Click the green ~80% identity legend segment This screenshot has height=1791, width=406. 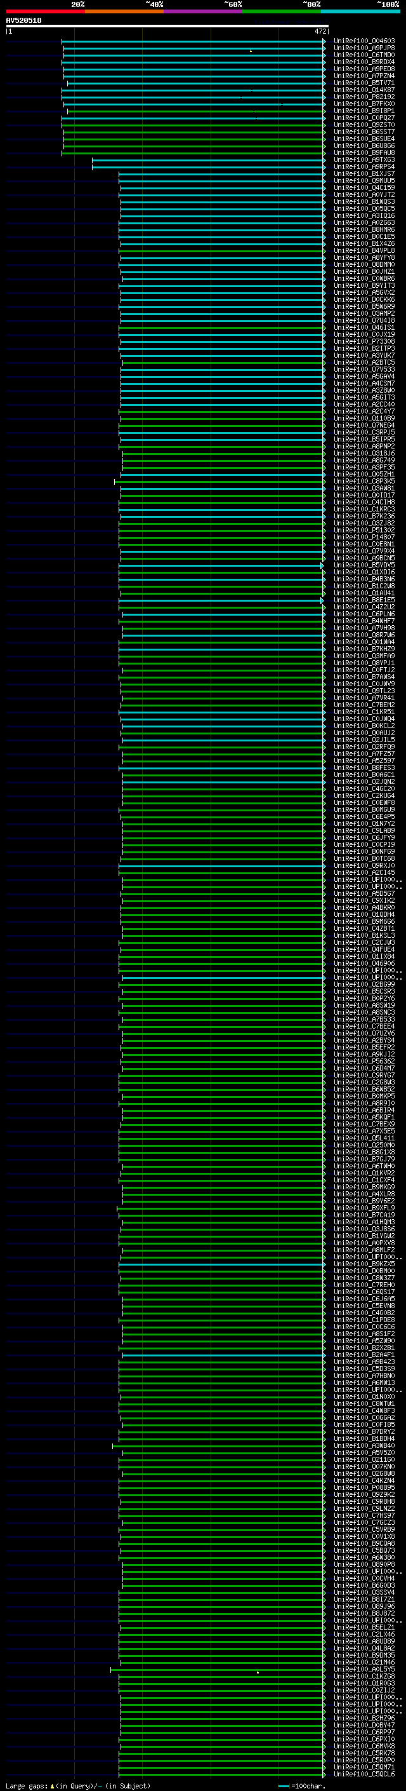pos(282,11)
